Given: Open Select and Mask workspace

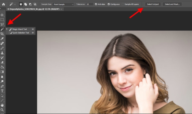Looking at the screenshot, I should click(172, 4).
